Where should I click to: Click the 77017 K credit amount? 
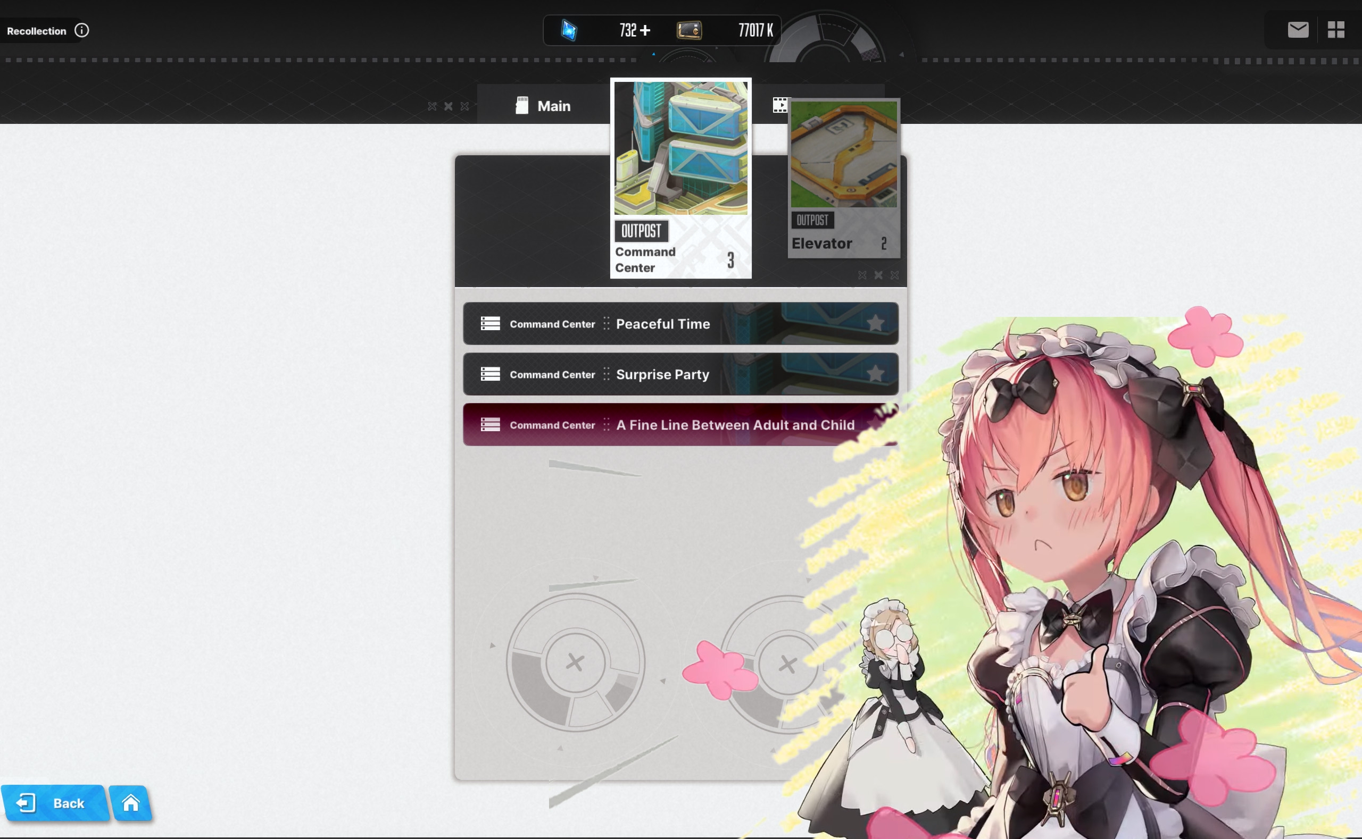coord(755,30)
